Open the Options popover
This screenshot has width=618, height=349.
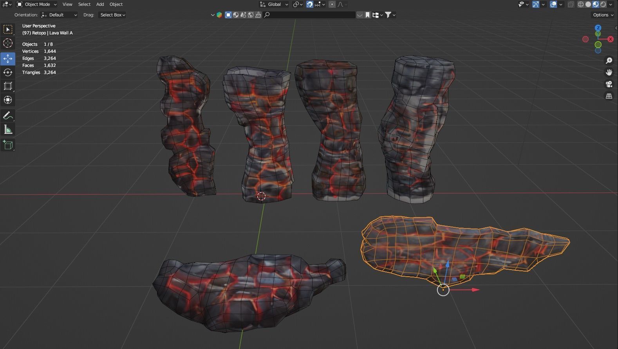[x=602, y=15]
